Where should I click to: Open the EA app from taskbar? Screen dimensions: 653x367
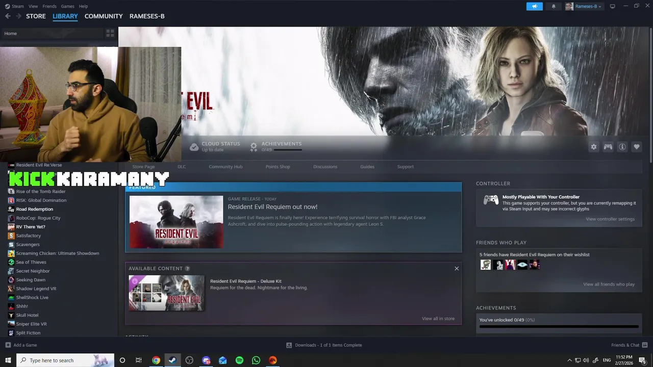(273, 360)
